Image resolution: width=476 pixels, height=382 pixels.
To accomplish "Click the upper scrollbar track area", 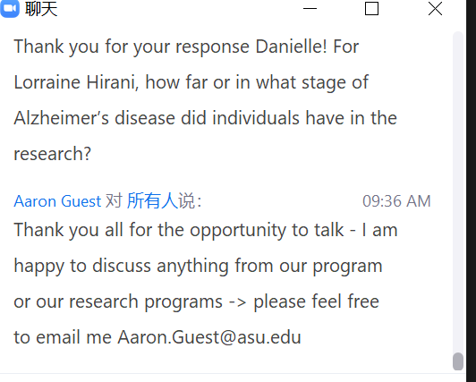I will (458, 182).
